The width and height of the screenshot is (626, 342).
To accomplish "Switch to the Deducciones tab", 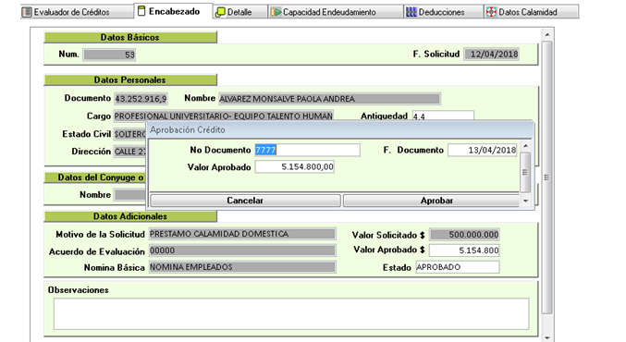I will point(443,12).
